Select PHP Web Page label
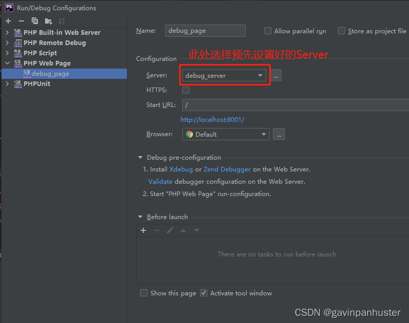The height and width of the screenshot is (323, 409). click(x=47, y=63)
